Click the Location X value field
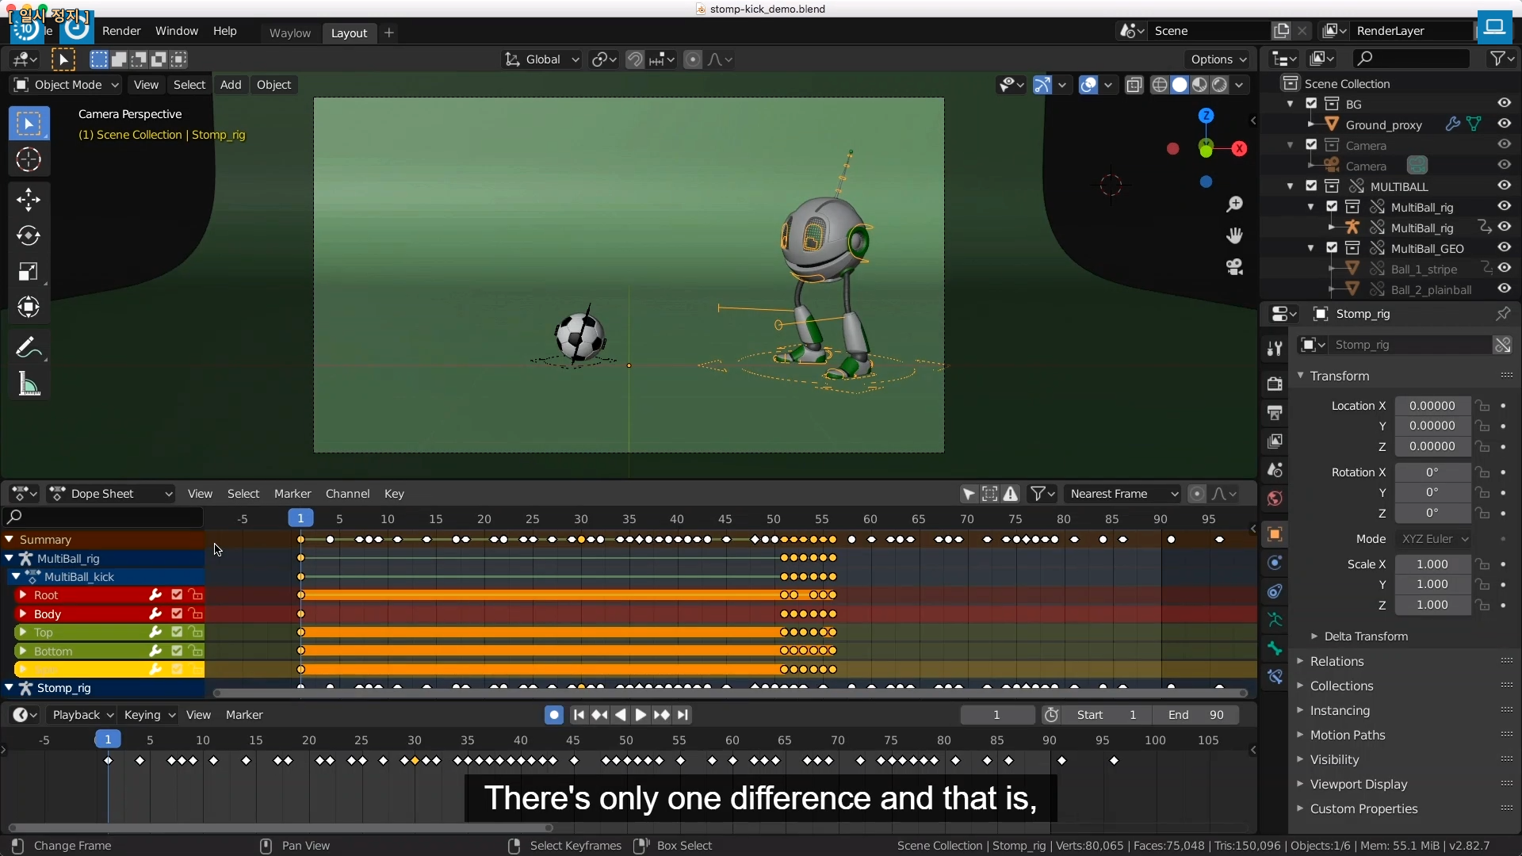 click(x=1432, y=406)
